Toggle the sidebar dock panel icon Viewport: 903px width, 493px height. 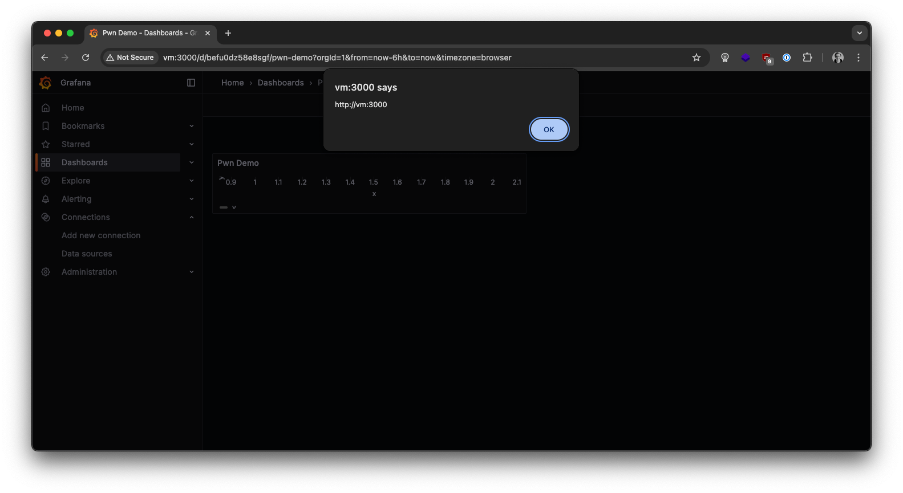pos(191,83)
